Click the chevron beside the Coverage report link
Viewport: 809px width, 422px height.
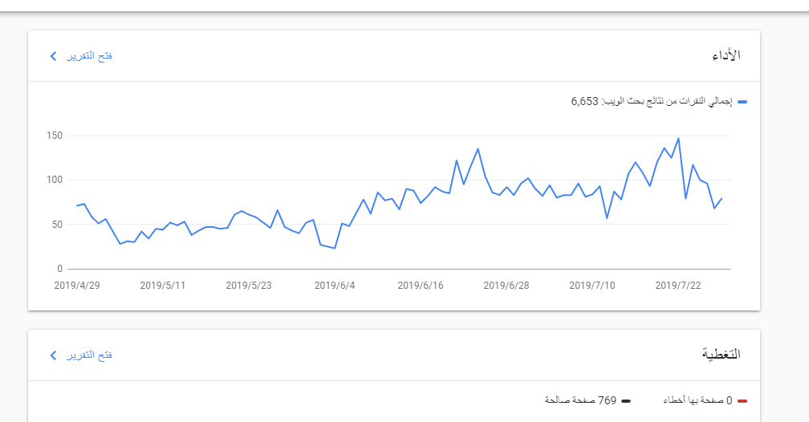click(x=53, y=355)
